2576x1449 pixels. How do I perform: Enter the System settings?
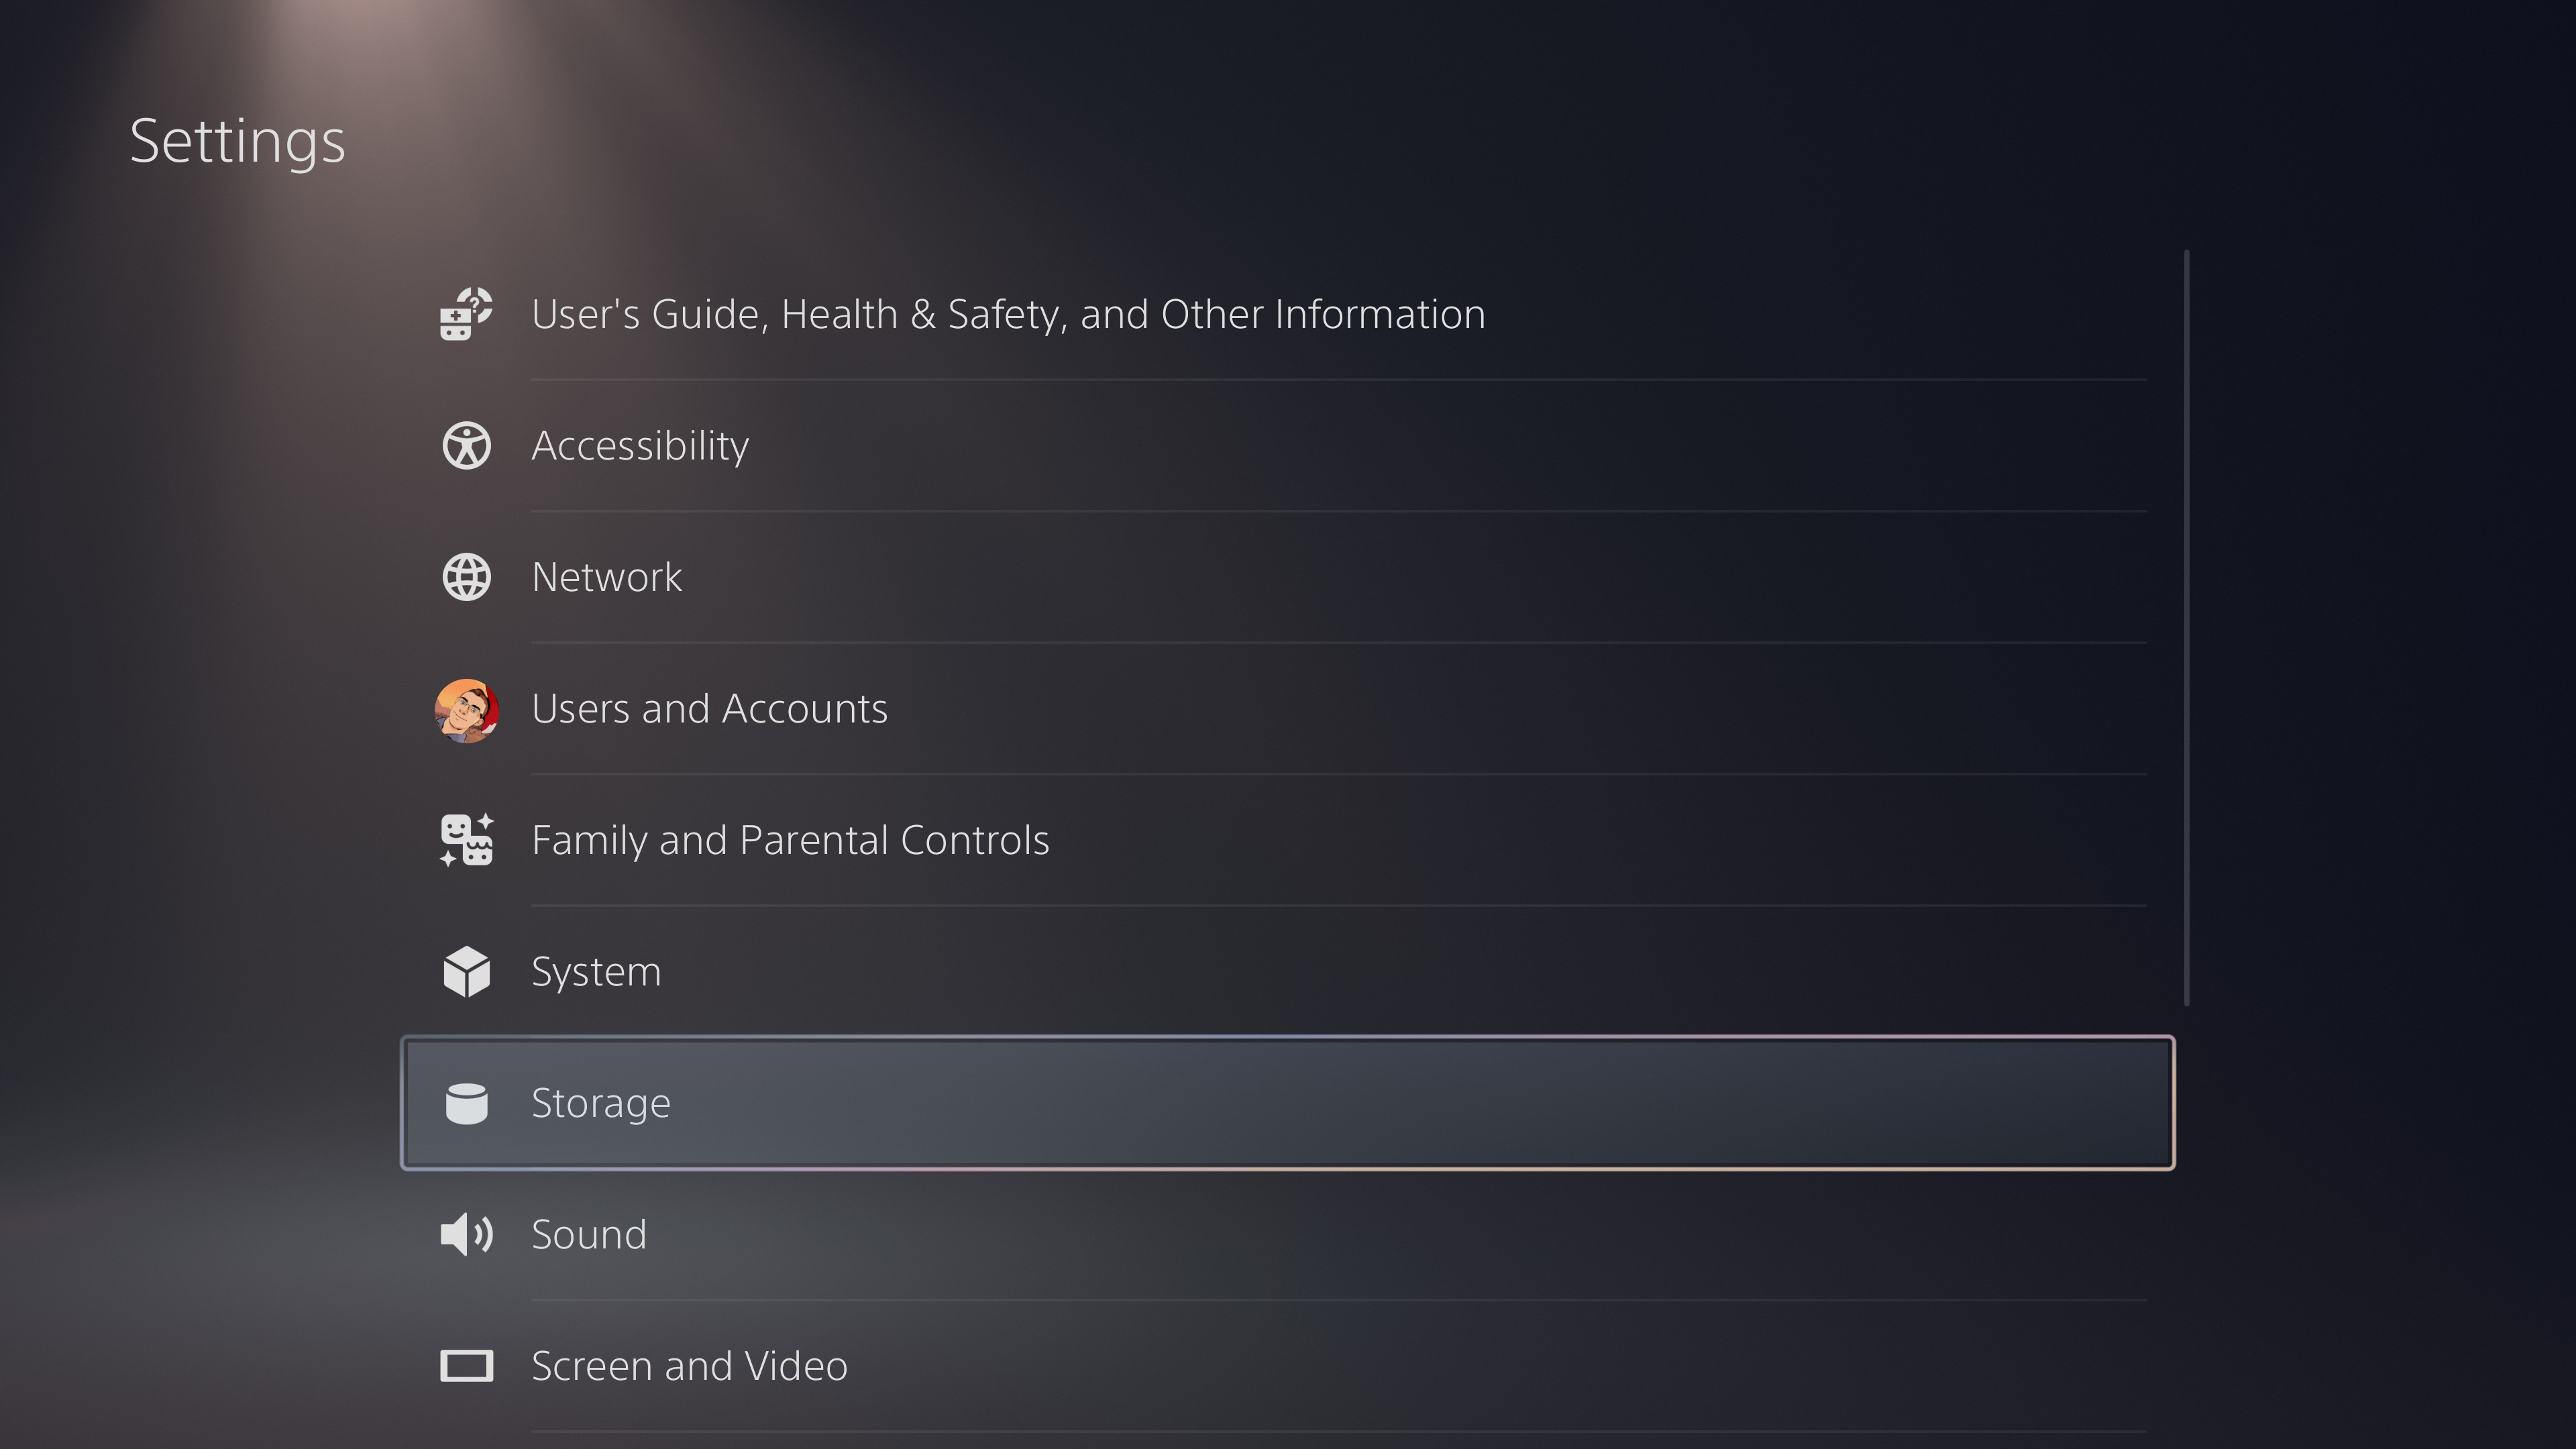[596, 972]
